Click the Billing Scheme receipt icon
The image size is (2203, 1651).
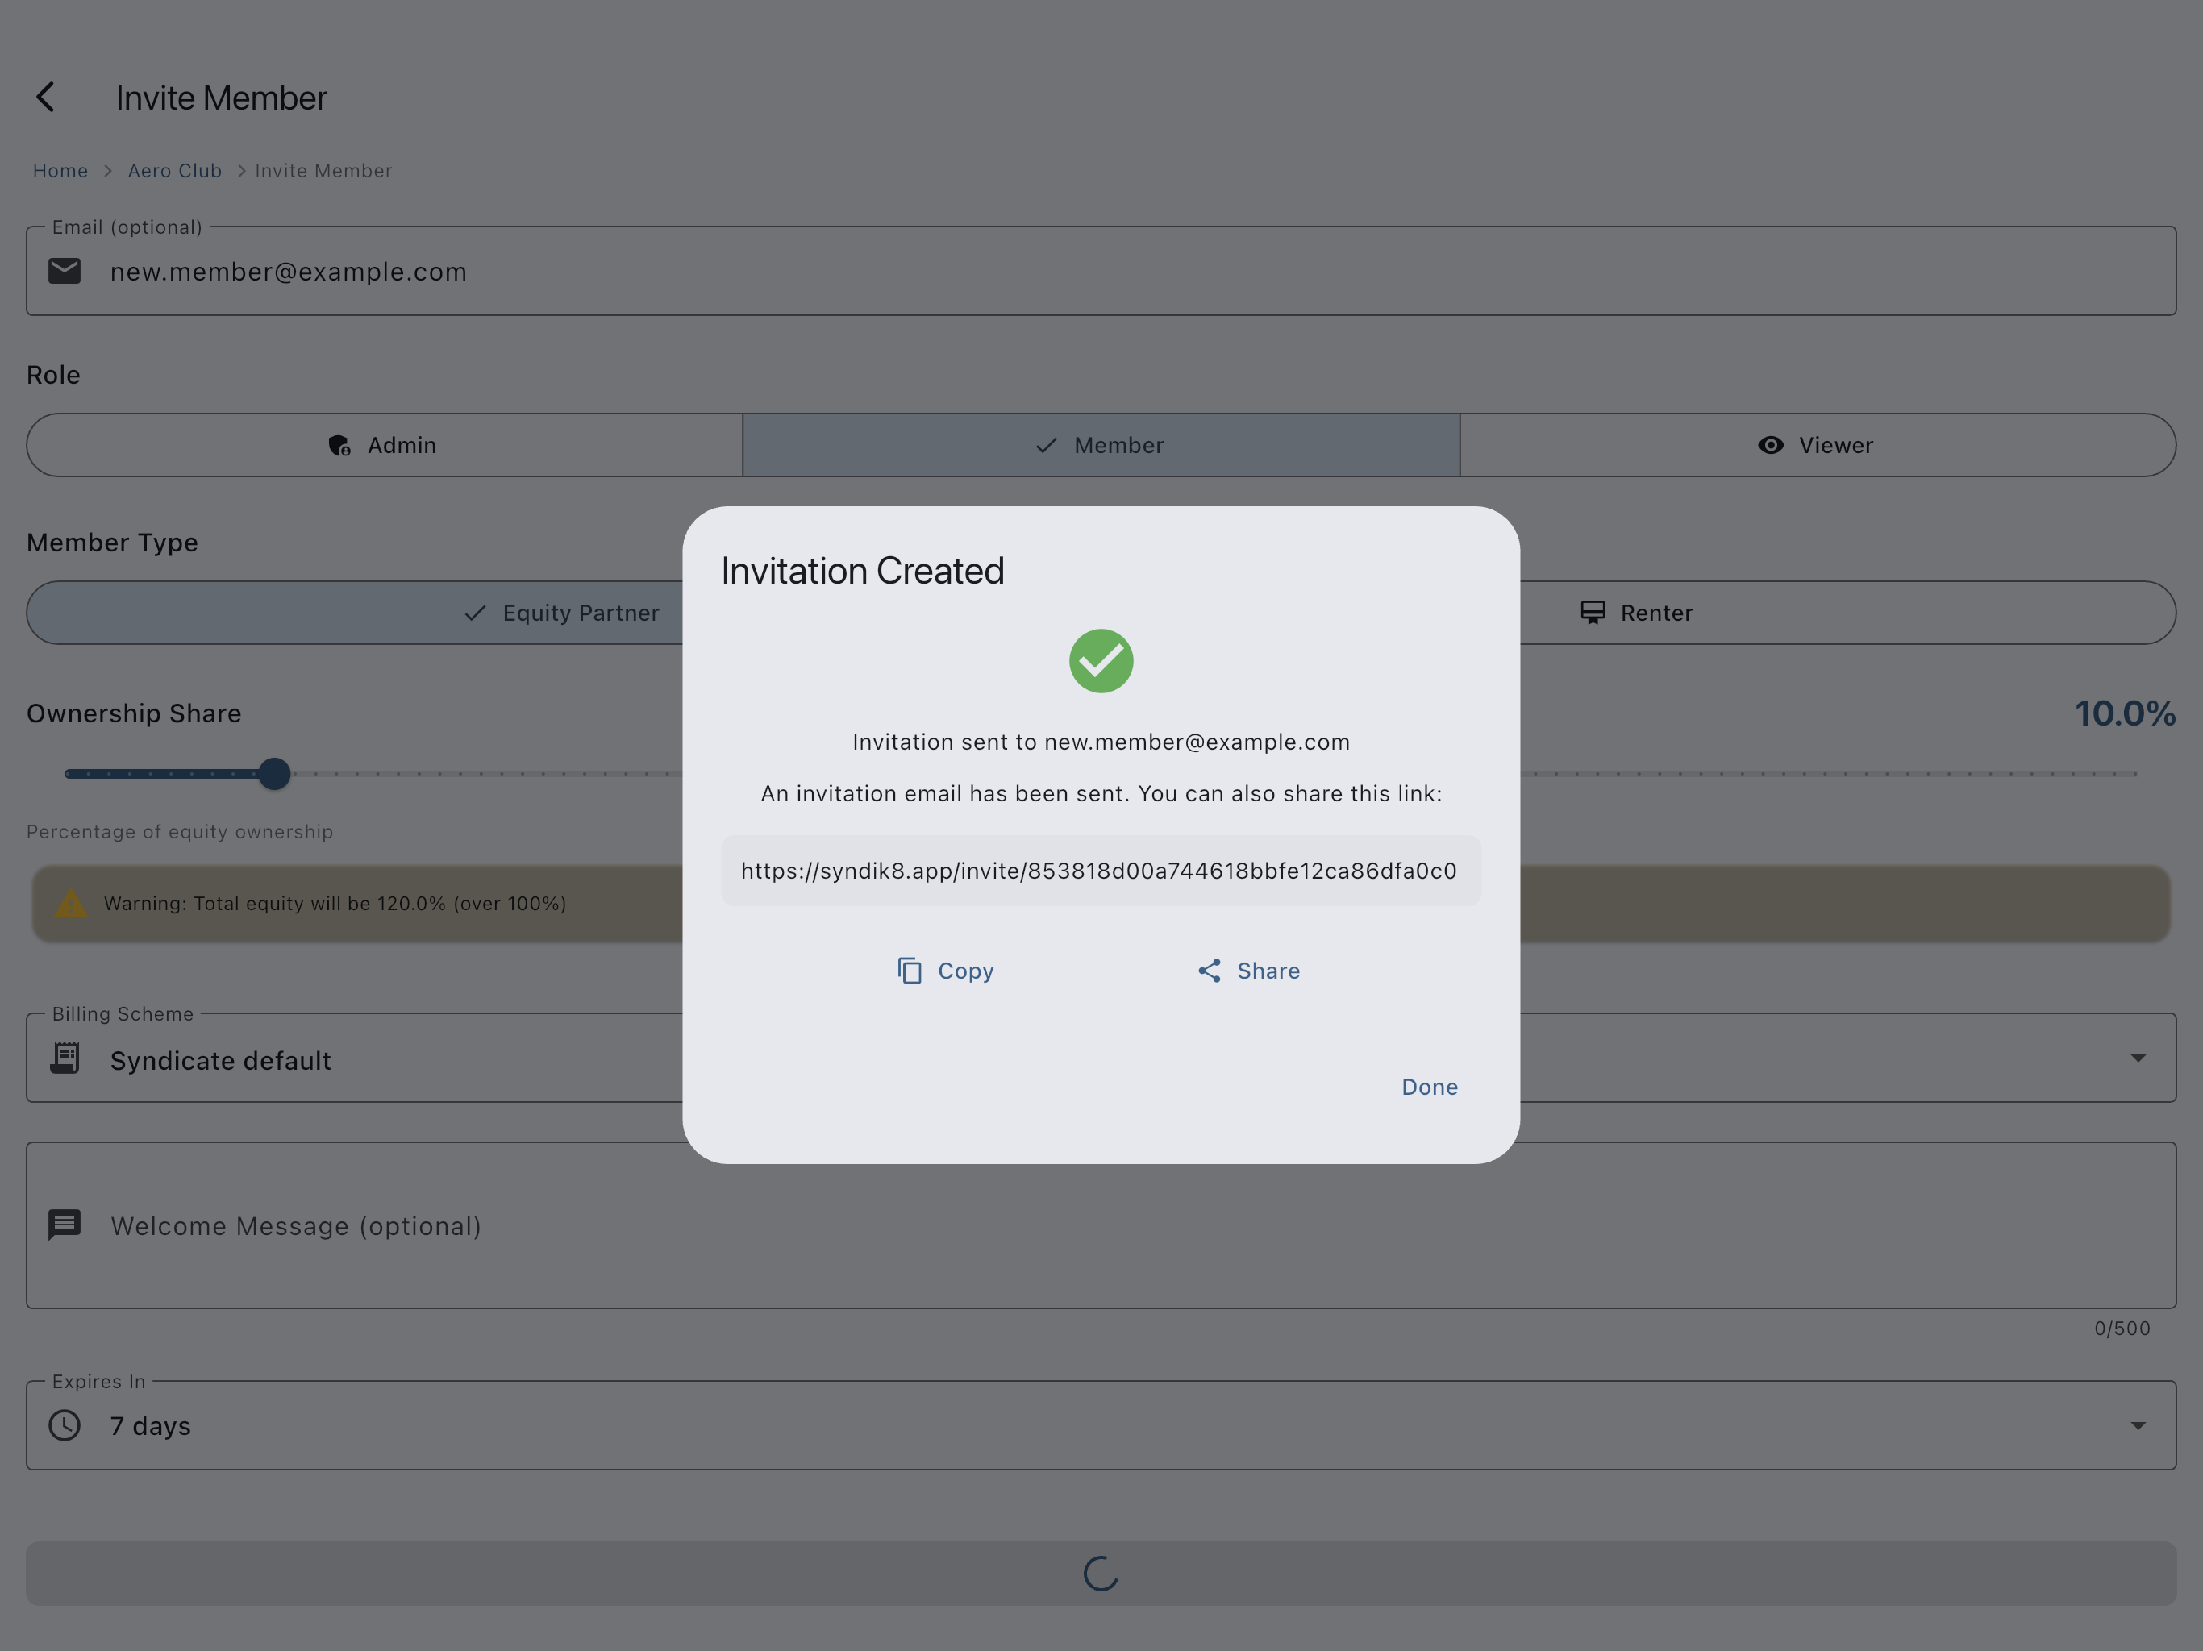[65, 1058]
